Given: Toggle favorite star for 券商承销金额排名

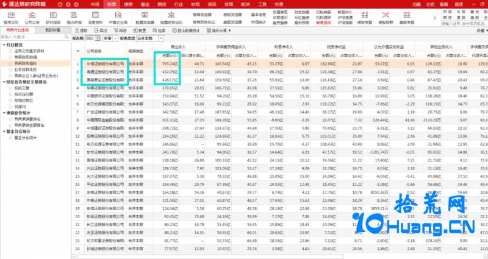Looking at the screenshot, I should (11, 126).
